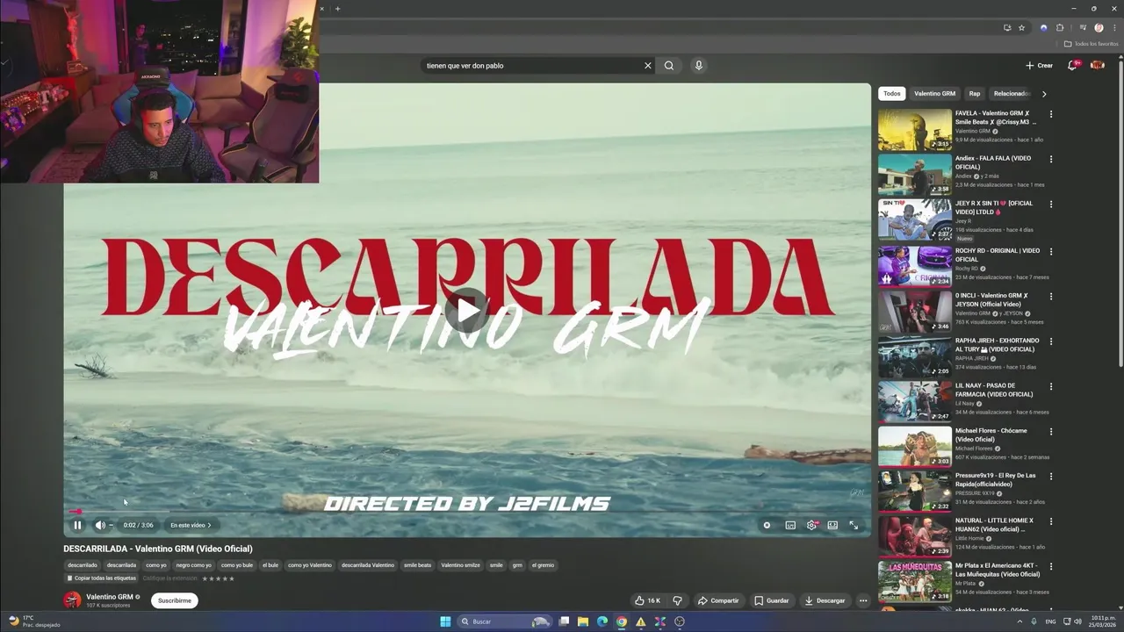Click the 'descarrilada Valentino' tag chip
This screenshot has height=632, width=1124.
[368, 565]
